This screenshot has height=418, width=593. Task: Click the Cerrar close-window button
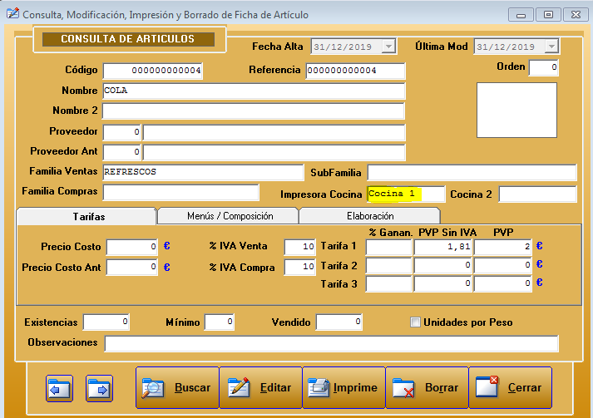[510, 388]
